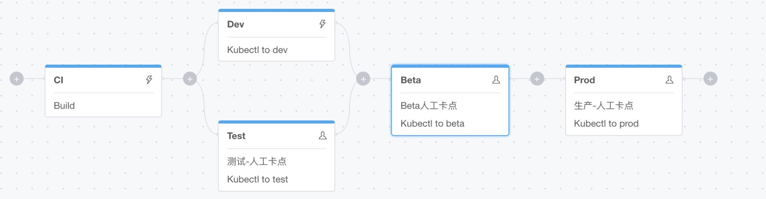Click the lightning trigger icon on Dev stage
Screen dimensions: 766x199
click(323, 24)
